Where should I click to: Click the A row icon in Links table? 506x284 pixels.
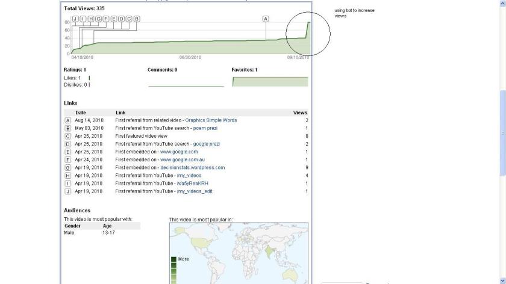[x=68, y=120]
